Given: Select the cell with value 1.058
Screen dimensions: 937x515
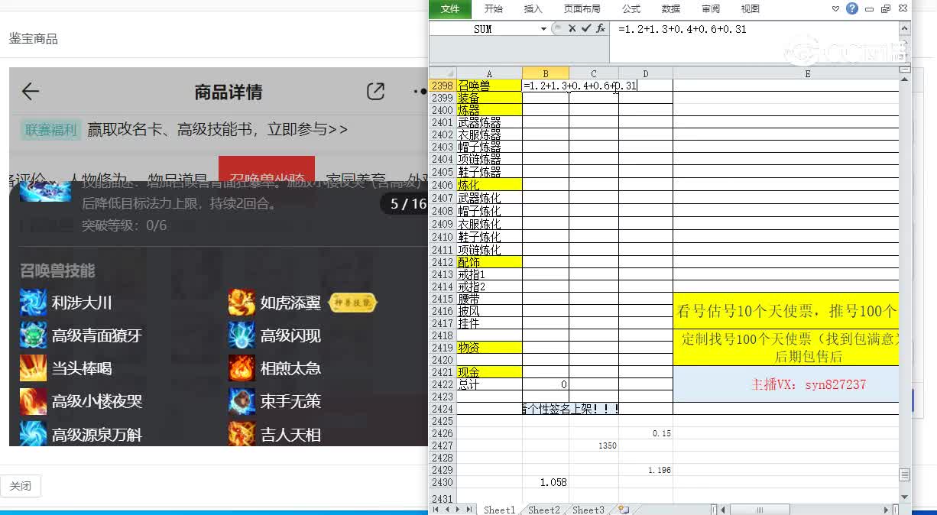Looking at the screenshot, I should pos(546,482).
